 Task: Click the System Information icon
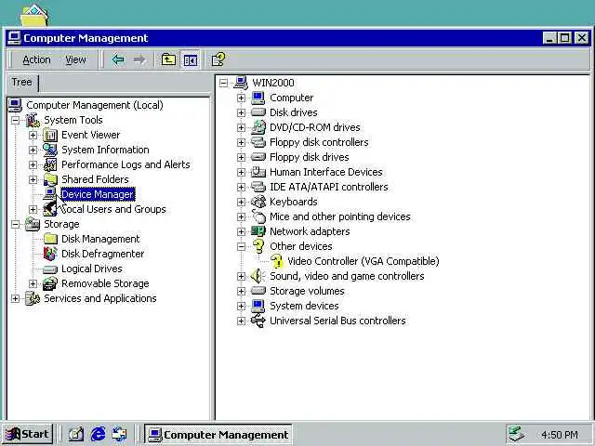(x=50, y=150)
